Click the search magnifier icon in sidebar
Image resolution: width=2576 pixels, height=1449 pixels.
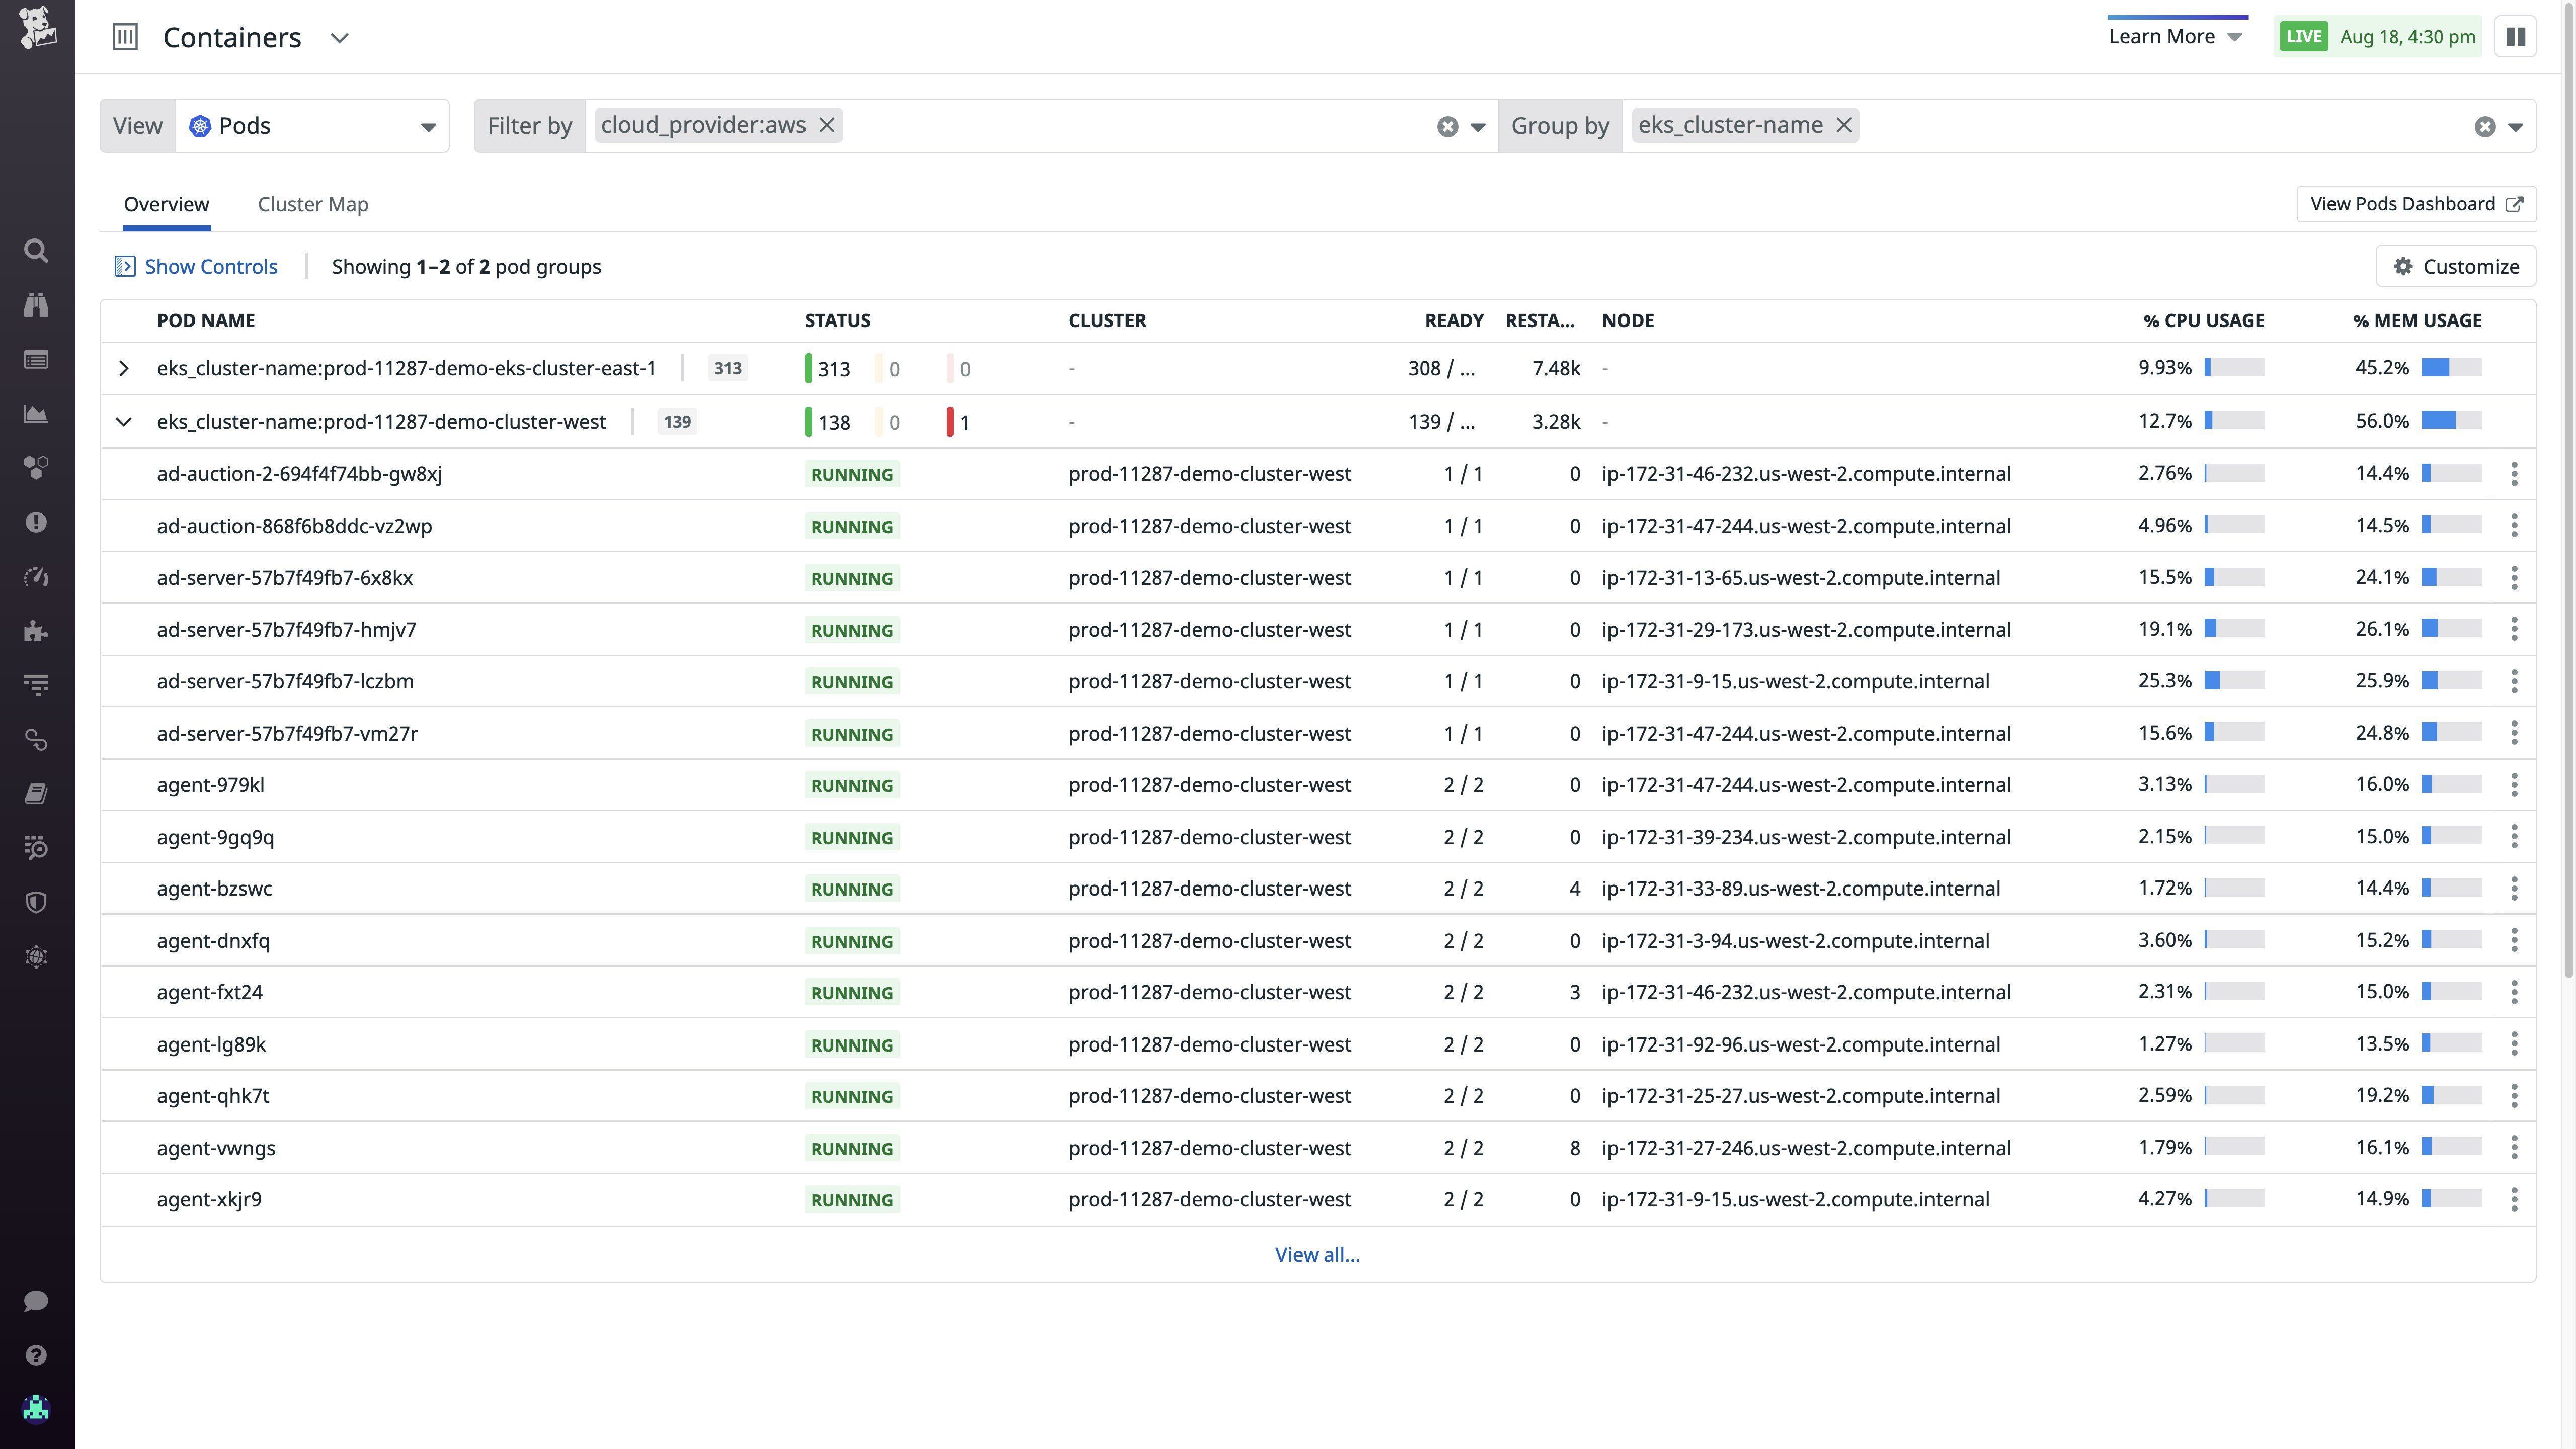click(36, 250)
